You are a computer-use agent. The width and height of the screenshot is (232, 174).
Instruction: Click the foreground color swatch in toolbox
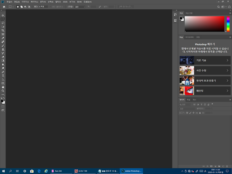pyautogui.click(x=2, y=101)
